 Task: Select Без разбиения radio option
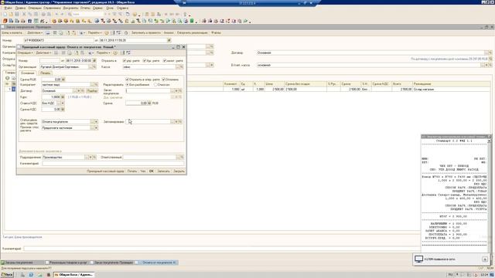click(127, 85)
